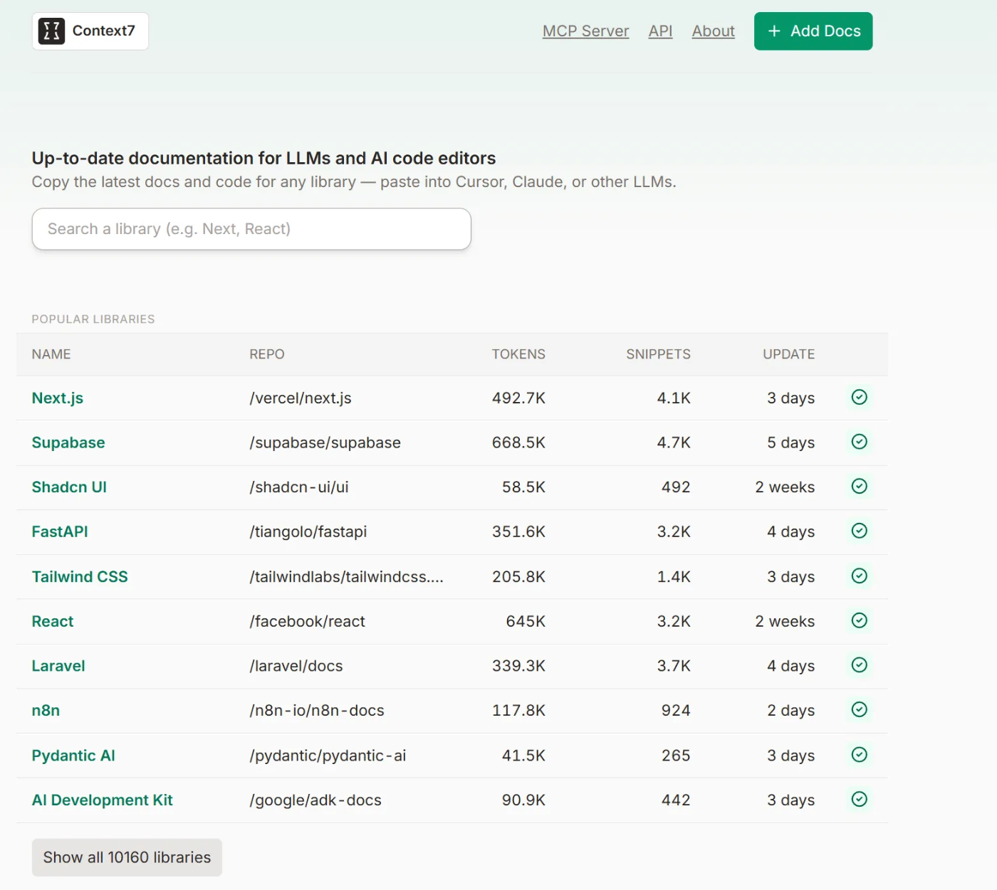Click the /laravel/docs repo text

(296, 666)
